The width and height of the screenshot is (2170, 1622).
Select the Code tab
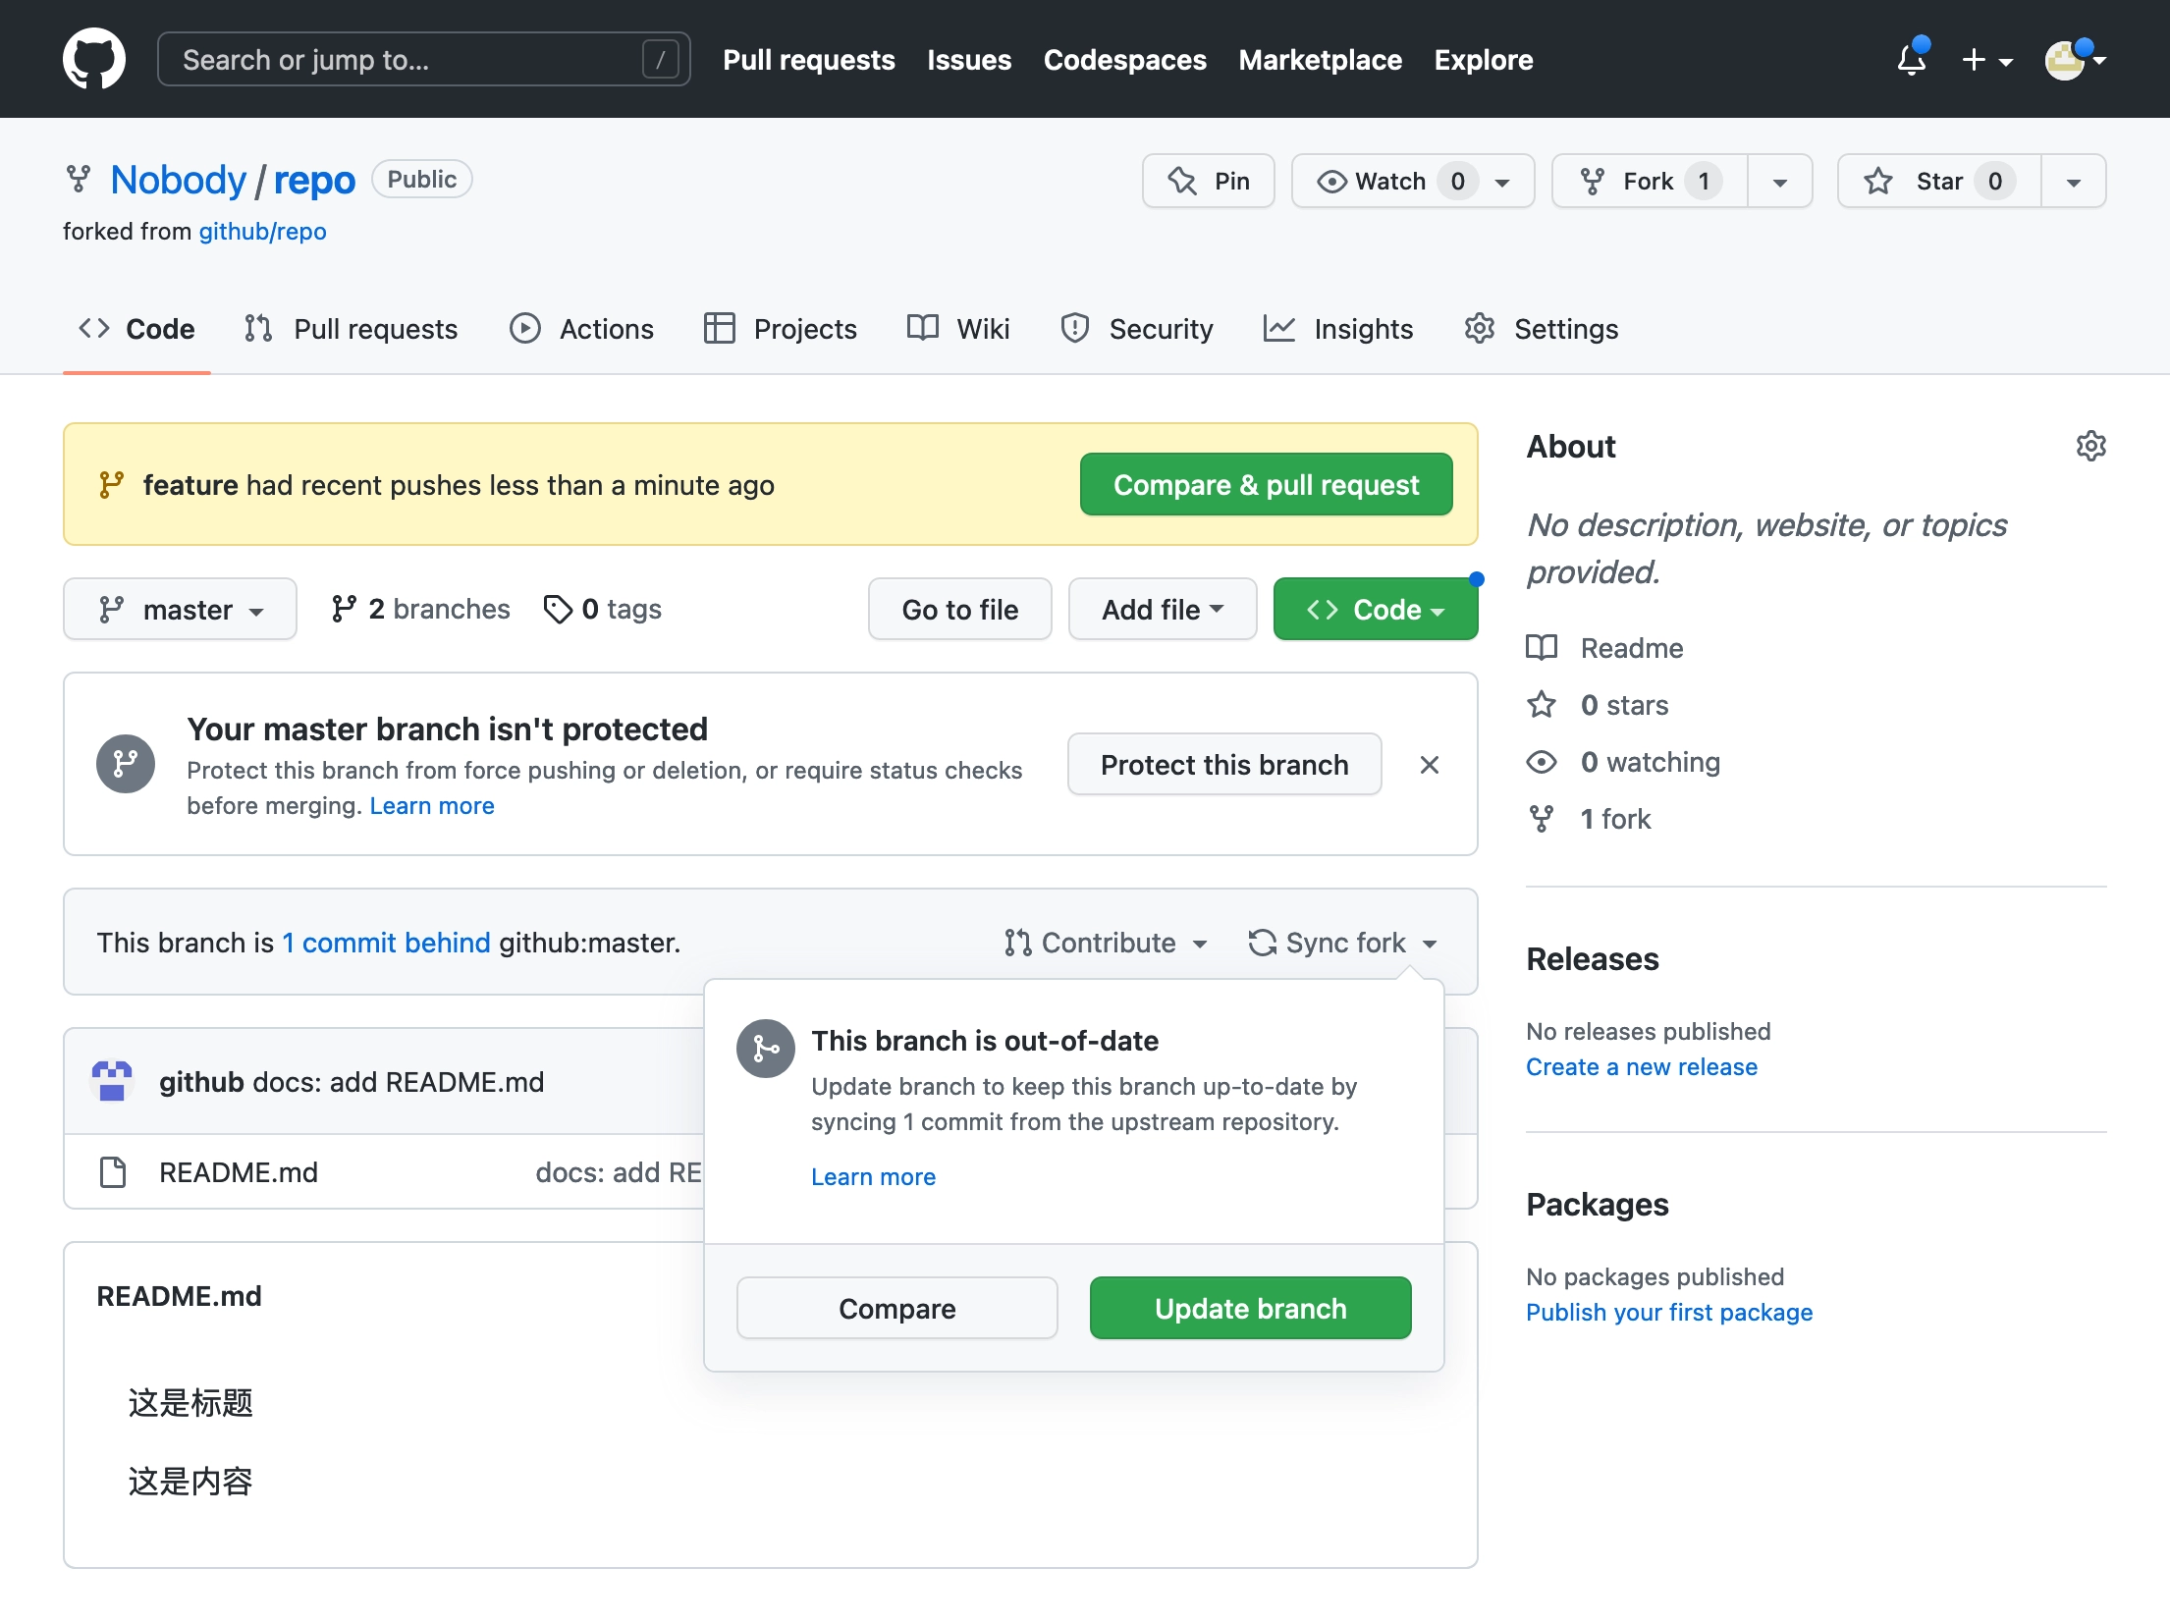[x=136, y=329]
